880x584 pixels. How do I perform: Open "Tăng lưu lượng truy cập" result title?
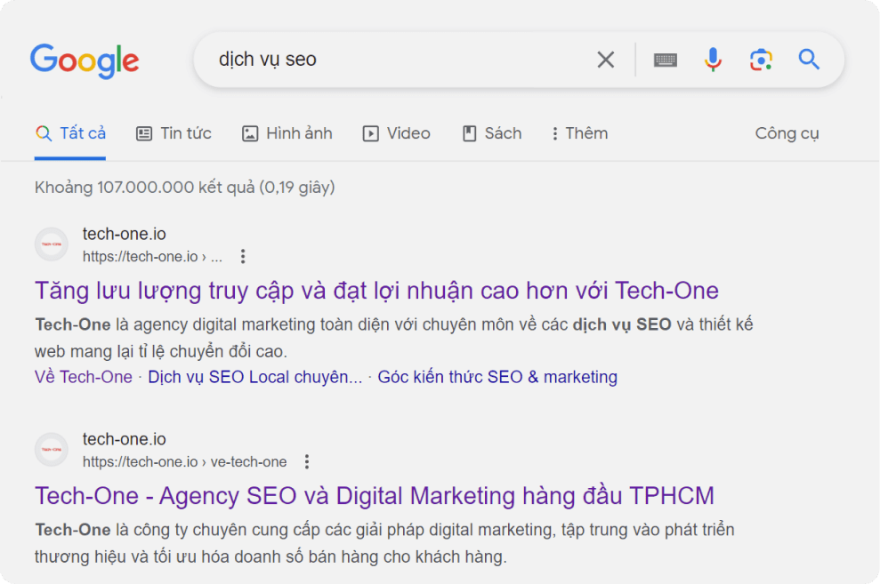pyautogui.click(x=376, y=291)
